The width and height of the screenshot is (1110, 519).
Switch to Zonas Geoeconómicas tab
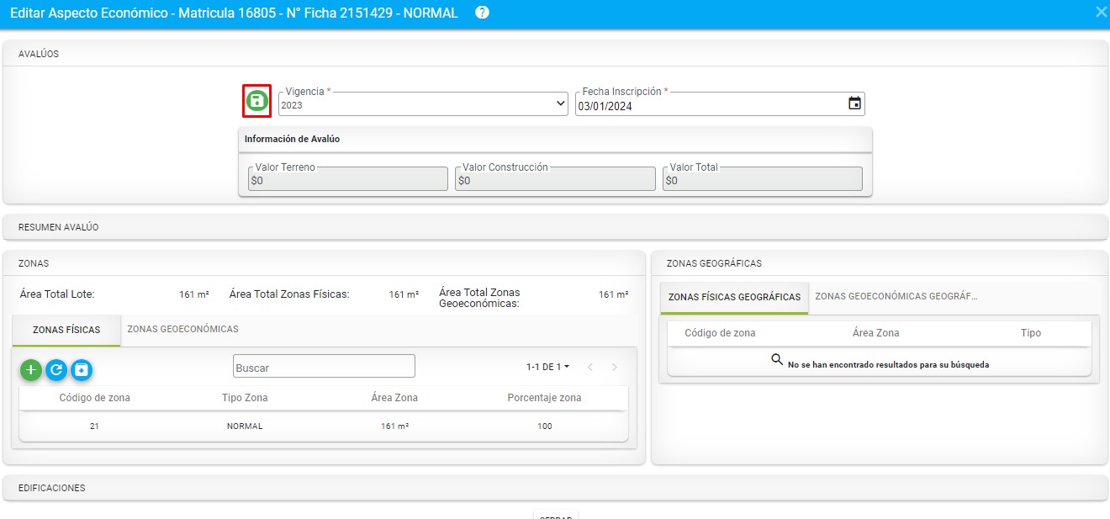[x=182, y=329]
